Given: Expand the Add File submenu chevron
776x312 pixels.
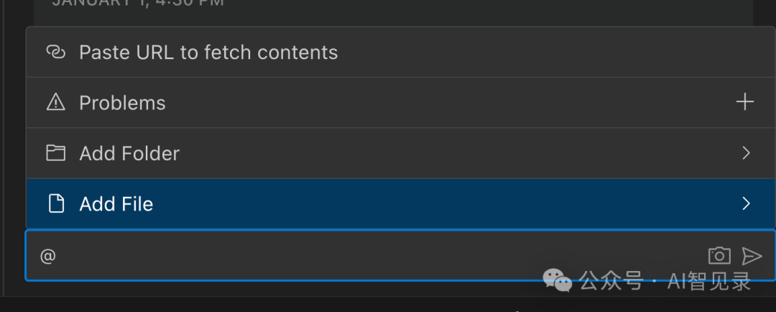Looking at the screenshot, I should (x=747, y=203).
